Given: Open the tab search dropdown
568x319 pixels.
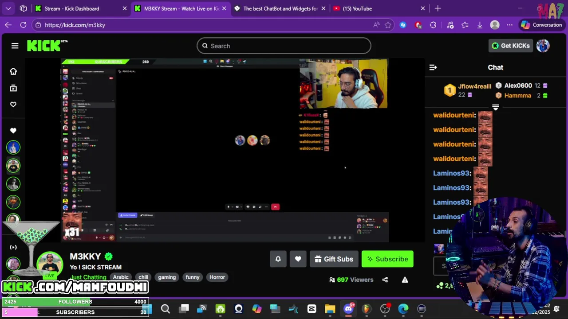Looking at the screenshot, I should [8, 8].
